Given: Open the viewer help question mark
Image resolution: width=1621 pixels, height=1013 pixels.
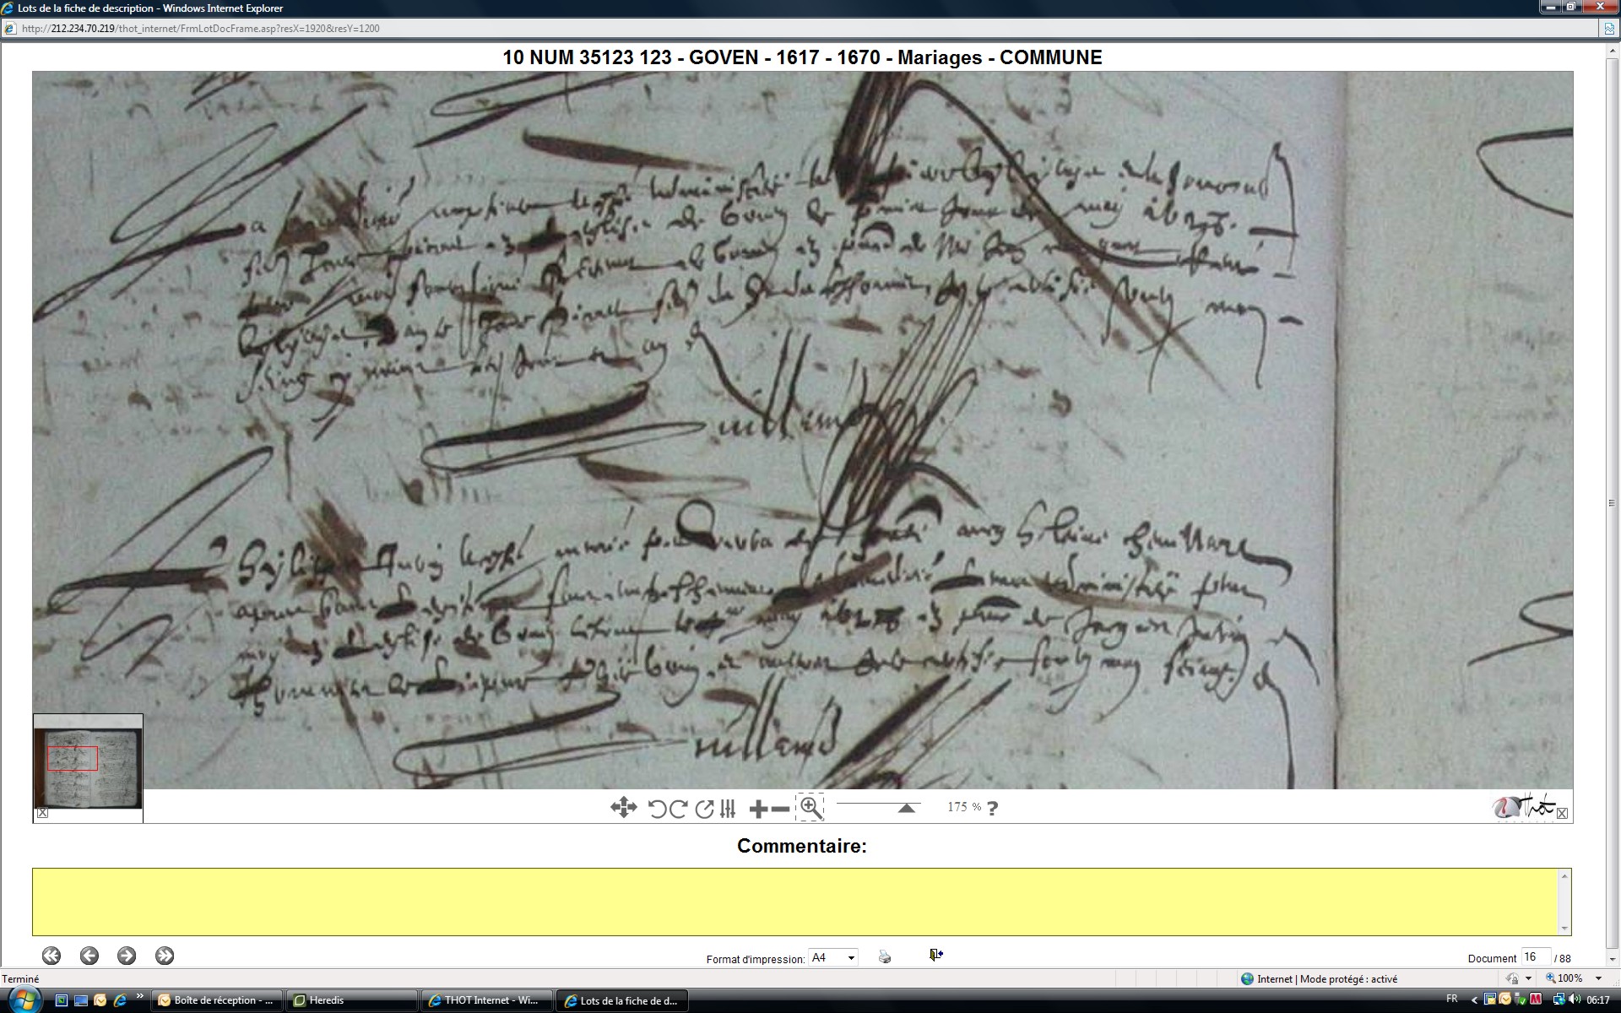Looking at the screenshot, I should click(992, 808).
